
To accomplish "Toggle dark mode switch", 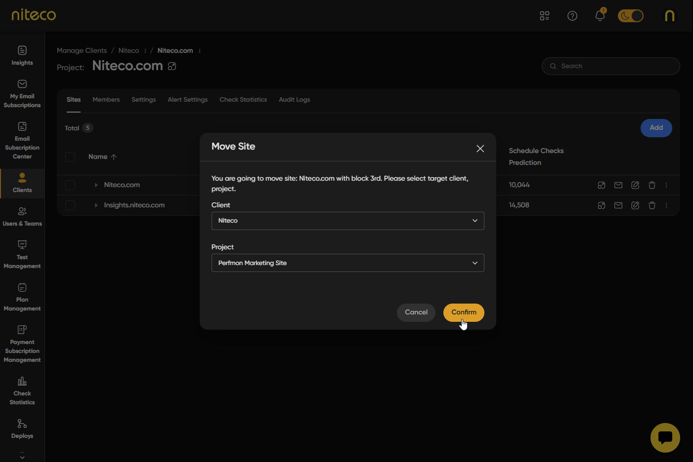I will 631,16.
